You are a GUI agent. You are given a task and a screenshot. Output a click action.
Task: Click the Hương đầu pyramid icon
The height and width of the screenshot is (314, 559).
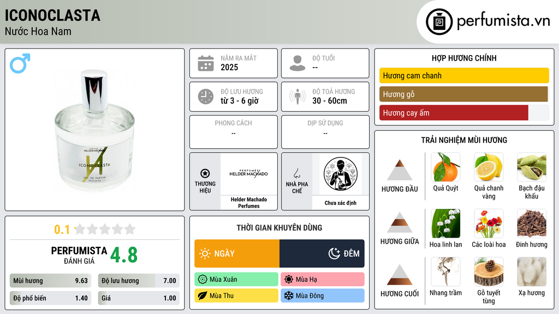coord(400,170)
